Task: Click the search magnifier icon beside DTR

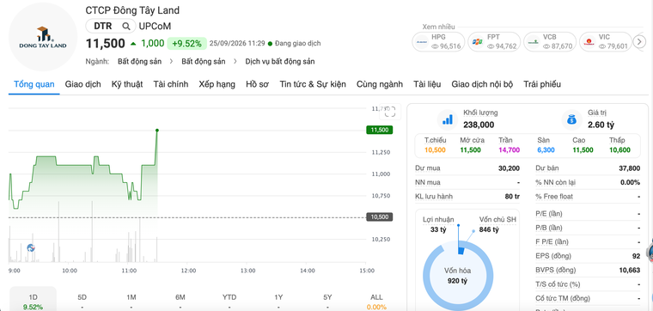Action: [126, 27]
